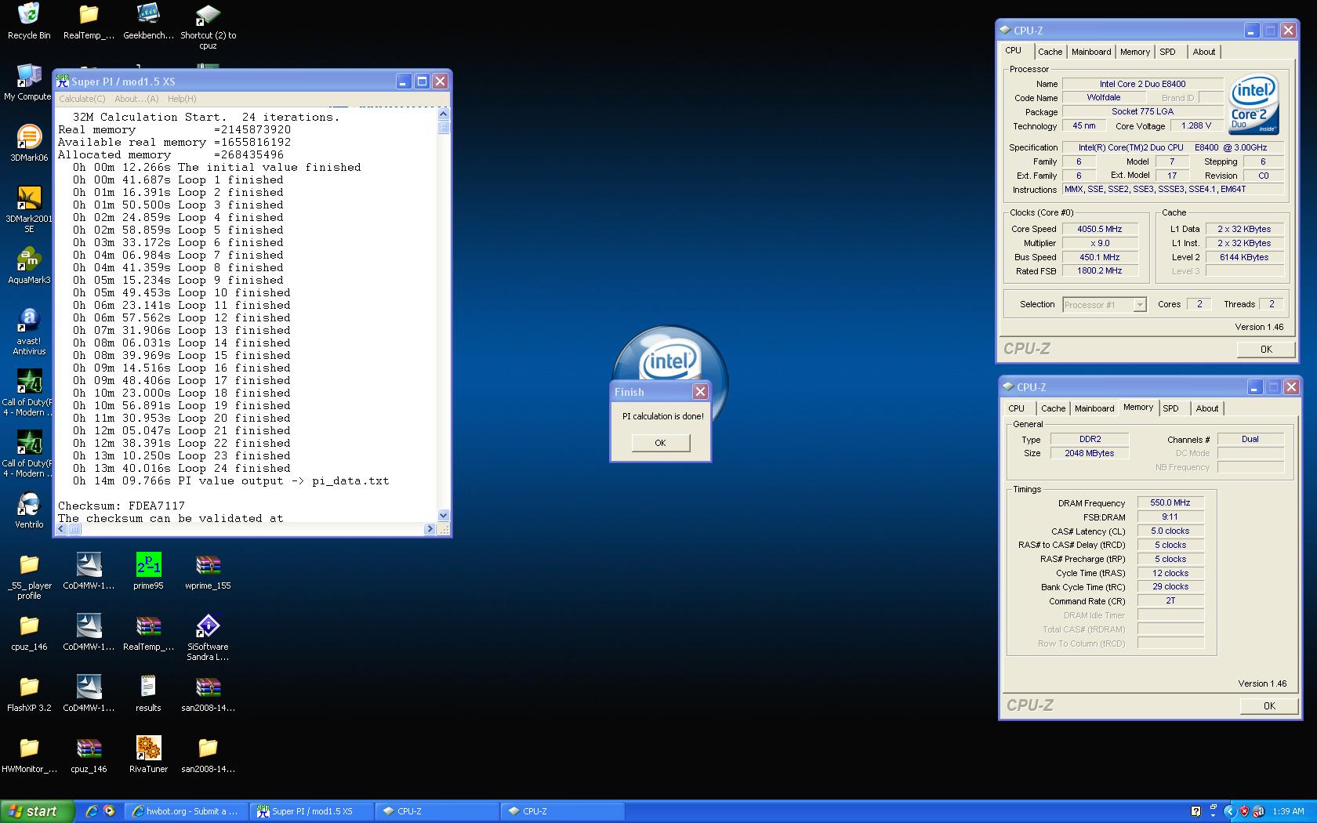Screen dimensions: 1317x823
Task: Open the About...(A) menu in Super PI
Action: pos(136,99)
